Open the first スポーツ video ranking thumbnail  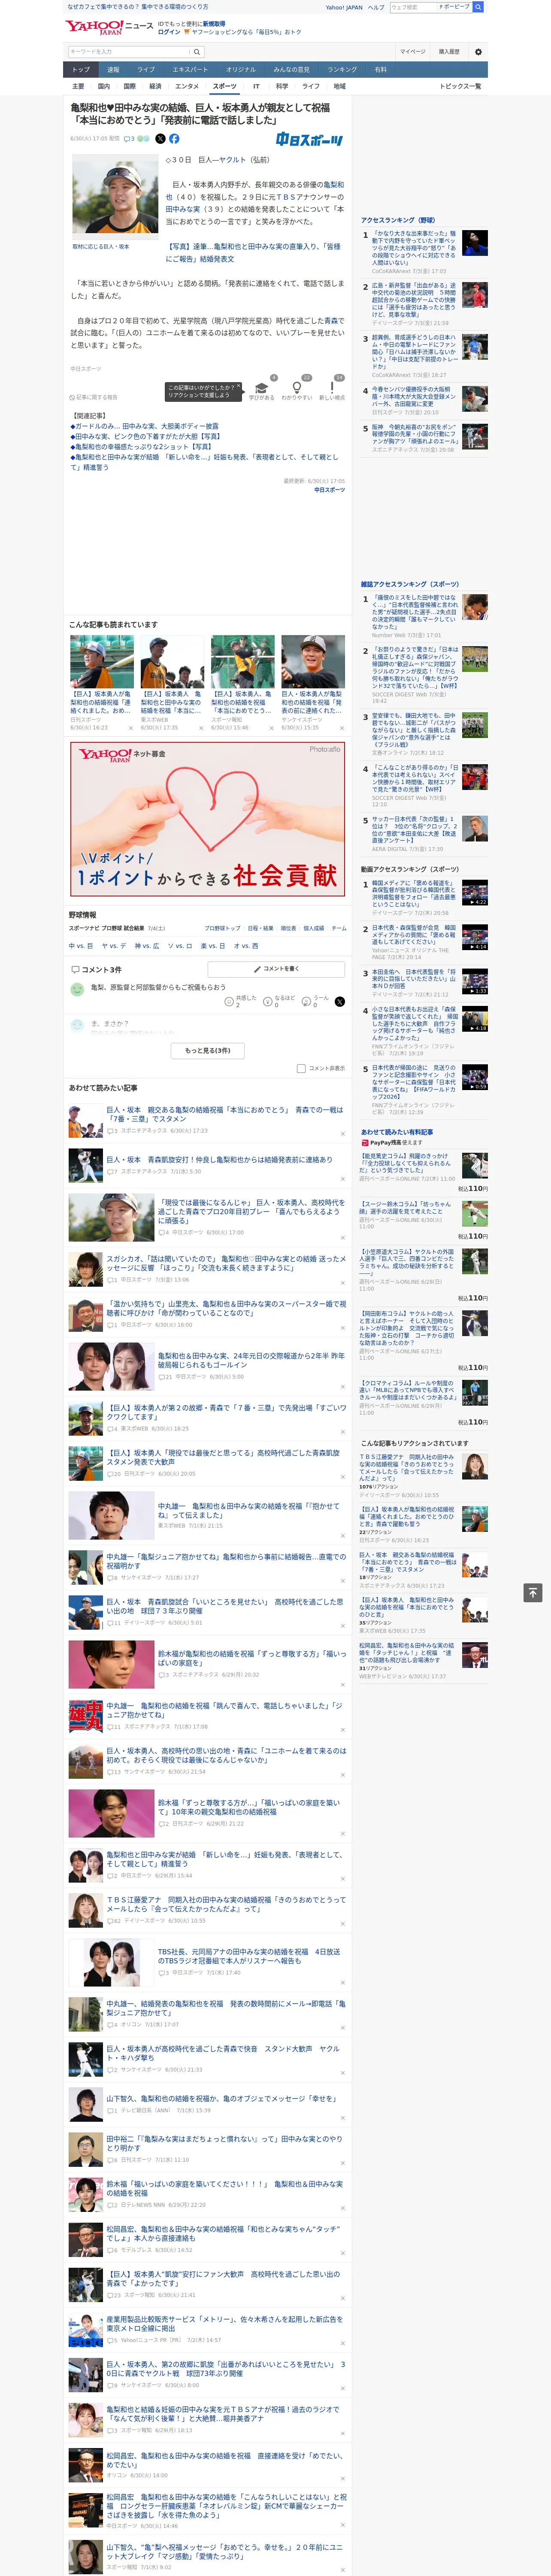tap(475, 893)
